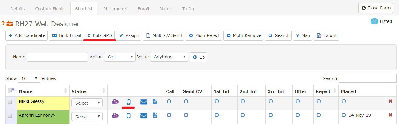399x126 pixels.
Task: Open the Status Select dropdown for Nikki Giessy
Action: [87, 103]
